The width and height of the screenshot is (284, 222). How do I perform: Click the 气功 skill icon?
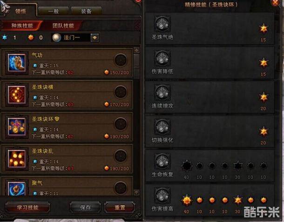[x=17, y=63]
